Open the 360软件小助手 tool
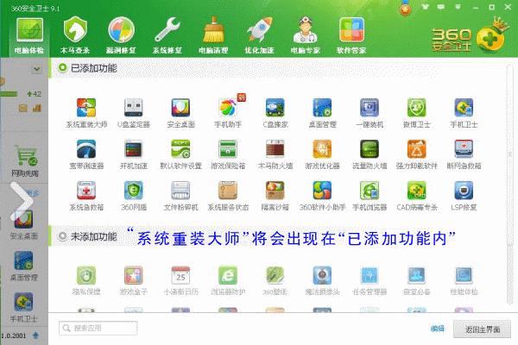This screenshot has width=518, height=345. click(322, 191)
